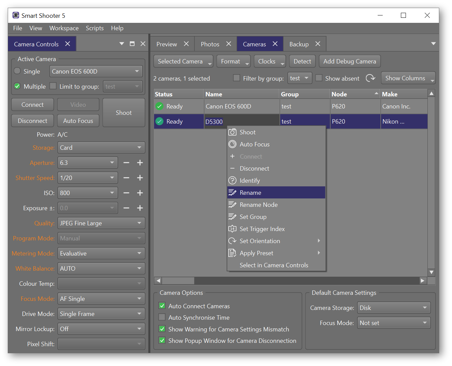Maximize the Camera Controls panel
452x366 pixels.
point(132,44)
